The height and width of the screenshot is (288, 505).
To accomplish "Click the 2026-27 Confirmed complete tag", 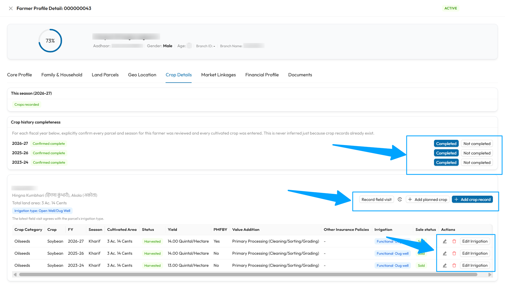I will tap(49, 143).
